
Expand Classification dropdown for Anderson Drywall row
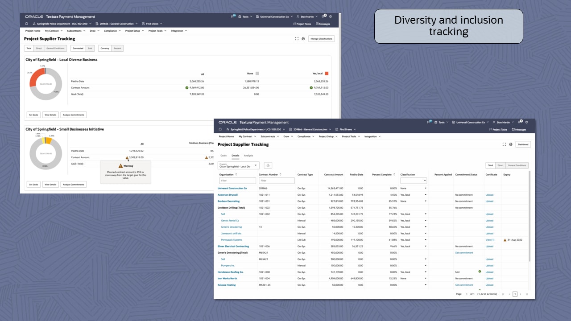(x=425, y=195)
